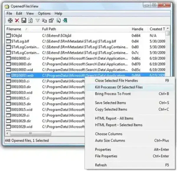Image resolution: width=177 pixels, height=172 pixels.
Task: Click Refresh in the context menu
Action: 130,165
